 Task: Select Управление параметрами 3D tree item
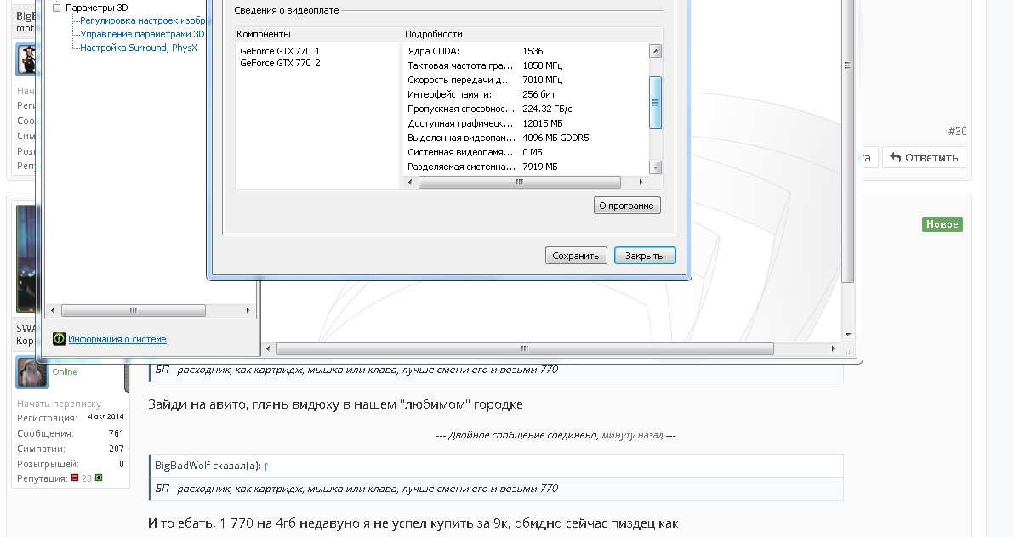[x=141, y=34]
